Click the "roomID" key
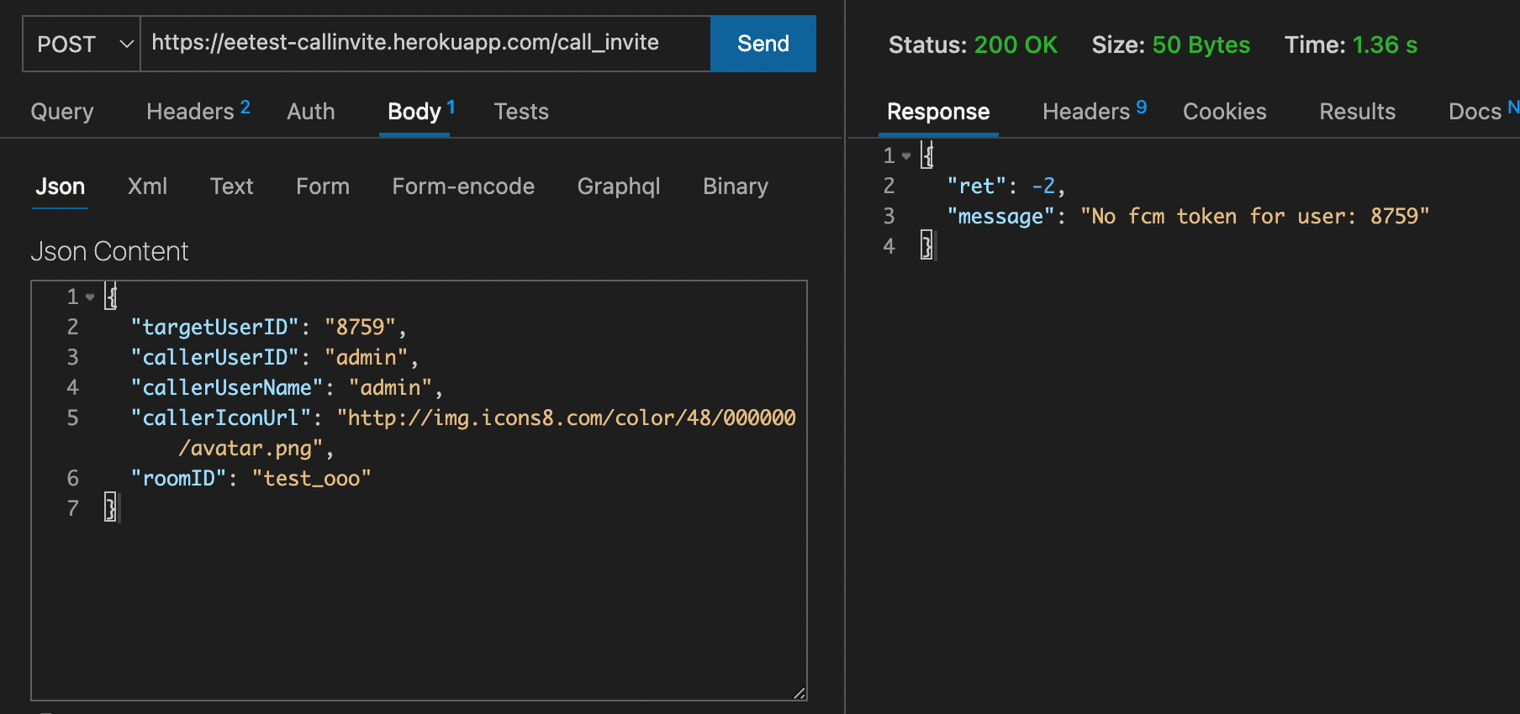The height and width of the screenshot is (714, 1520). click(178, 479)
